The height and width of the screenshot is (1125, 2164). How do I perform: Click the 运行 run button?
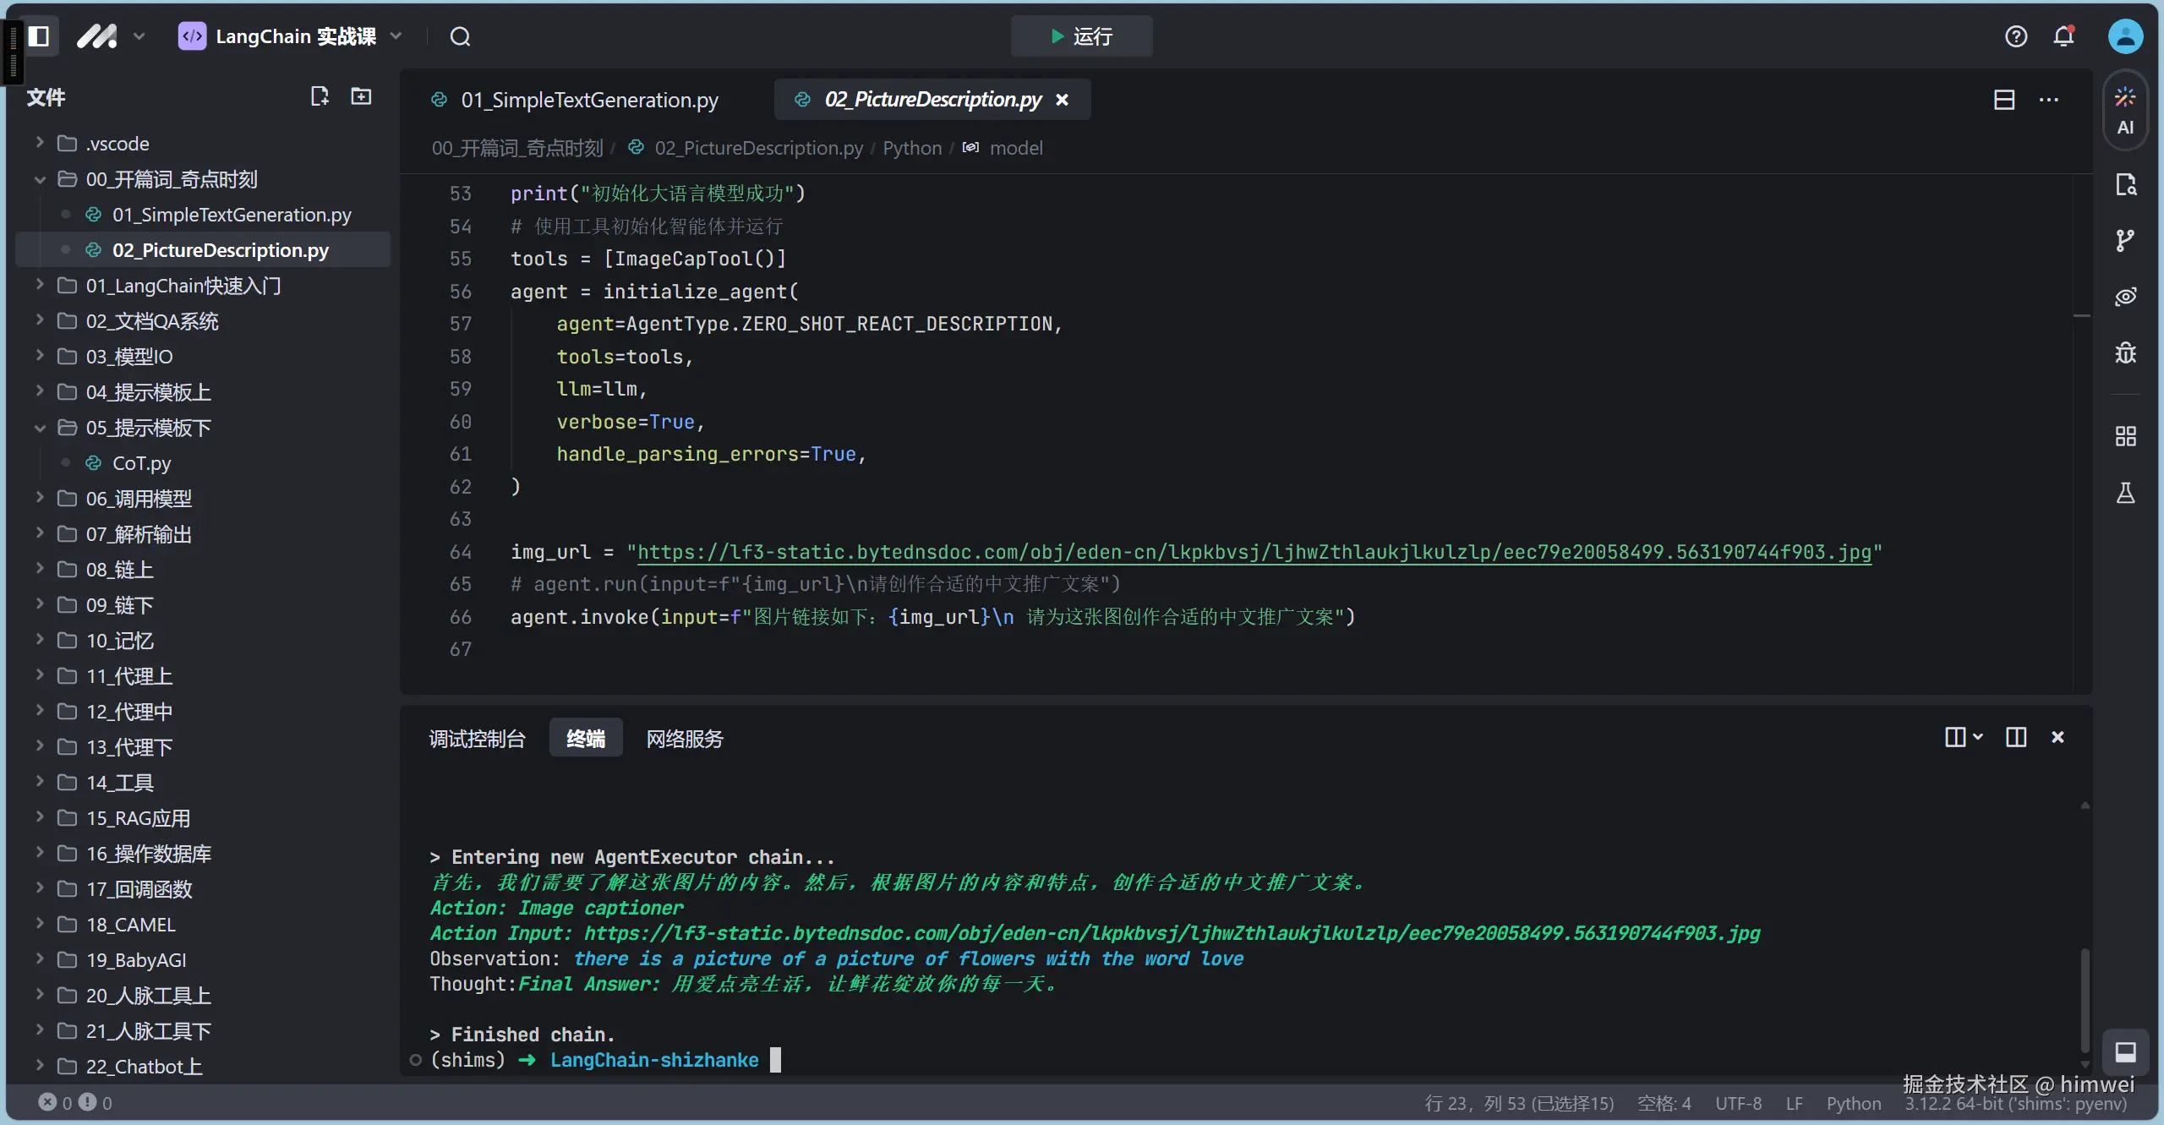(1081, 36)
